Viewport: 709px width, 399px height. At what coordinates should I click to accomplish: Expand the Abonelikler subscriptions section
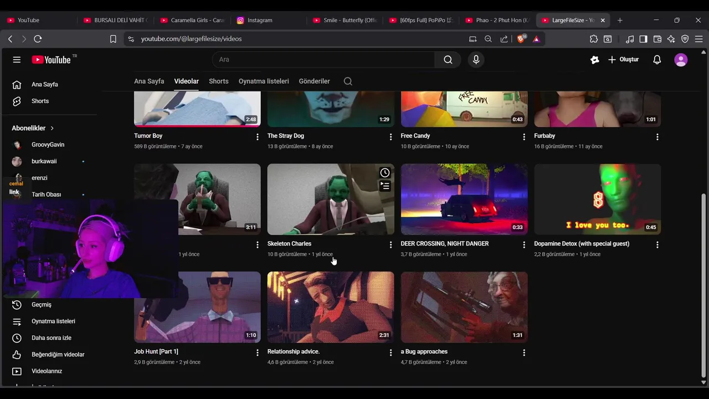point(33,128)
